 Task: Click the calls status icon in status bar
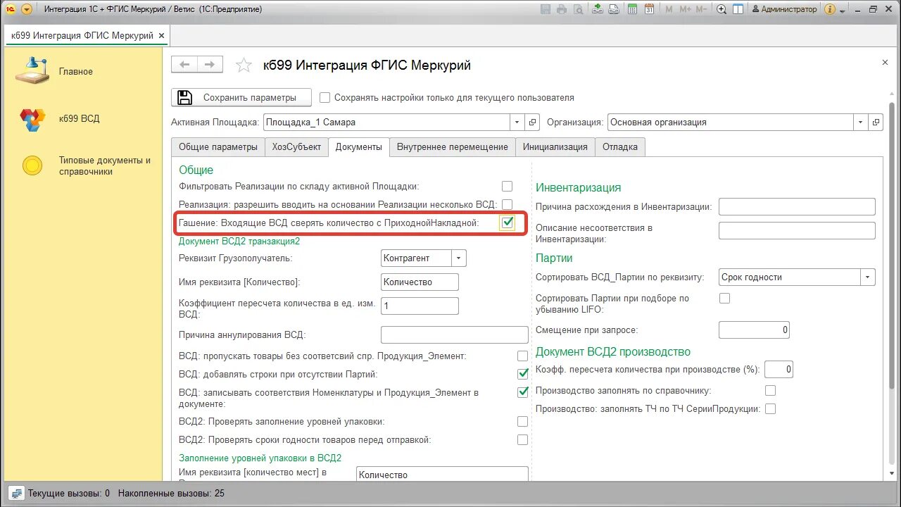[x=16, y=493]
